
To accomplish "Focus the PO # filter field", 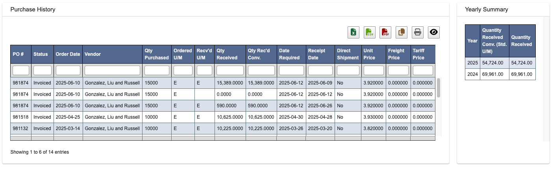I will (21, 70).
